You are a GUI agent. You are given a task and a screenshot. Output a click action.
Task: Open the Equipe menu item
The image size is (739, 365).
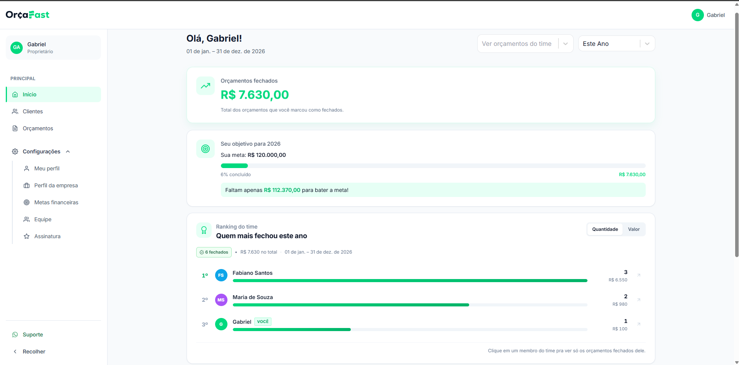pos(43,219)
